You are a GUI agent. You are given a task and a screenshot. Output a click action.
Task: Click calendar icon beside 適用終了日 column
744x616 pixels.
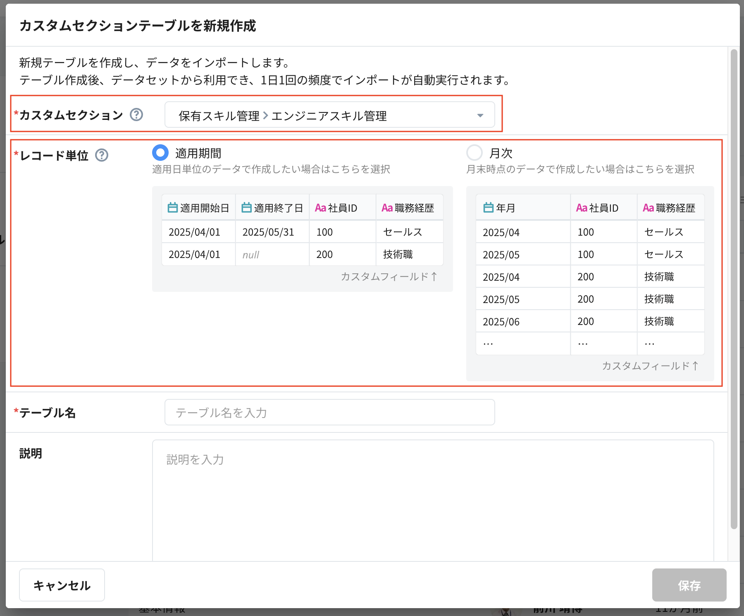pyautogui.click(x=246, y=208)
